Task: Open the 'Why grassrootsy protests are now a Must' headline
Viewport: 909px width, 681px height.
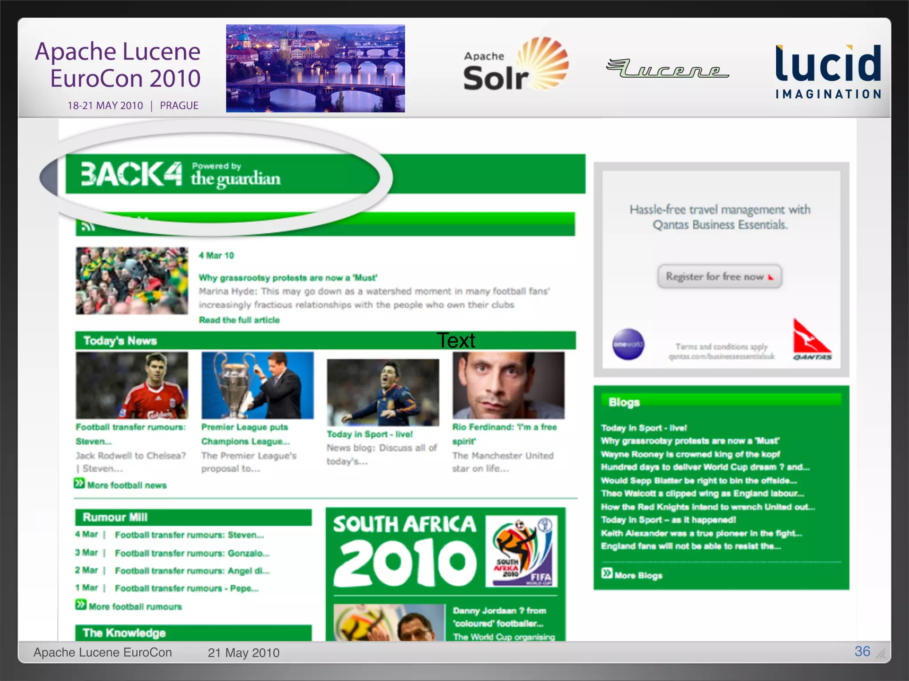Action: click(x=288, y=278)
